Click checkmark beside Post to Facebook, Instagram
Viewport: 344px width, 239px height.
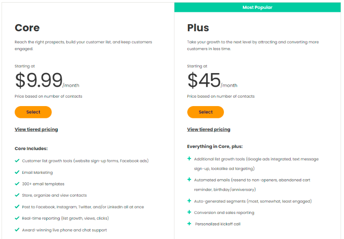(x=17, y=206)
